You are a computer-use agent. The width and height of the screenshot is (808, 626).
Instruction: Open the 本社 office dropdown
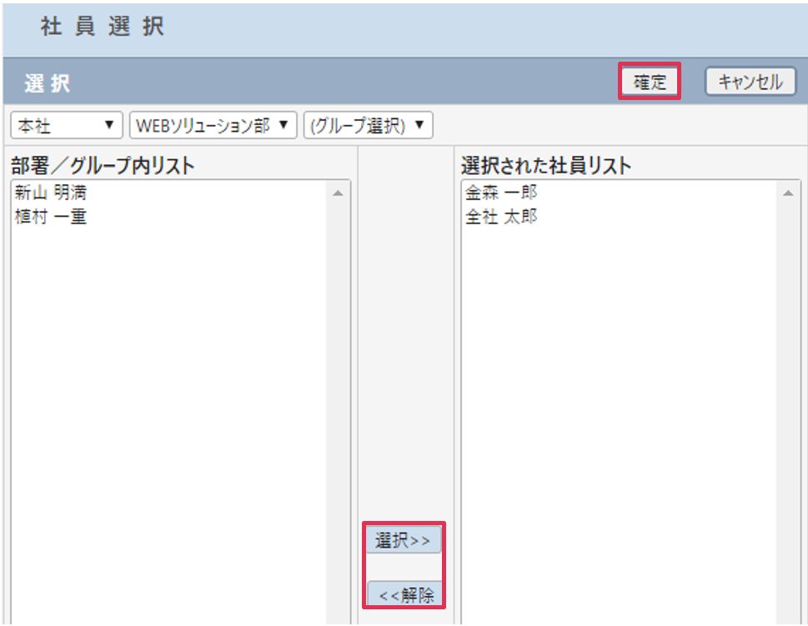click(x=67, y=125)
